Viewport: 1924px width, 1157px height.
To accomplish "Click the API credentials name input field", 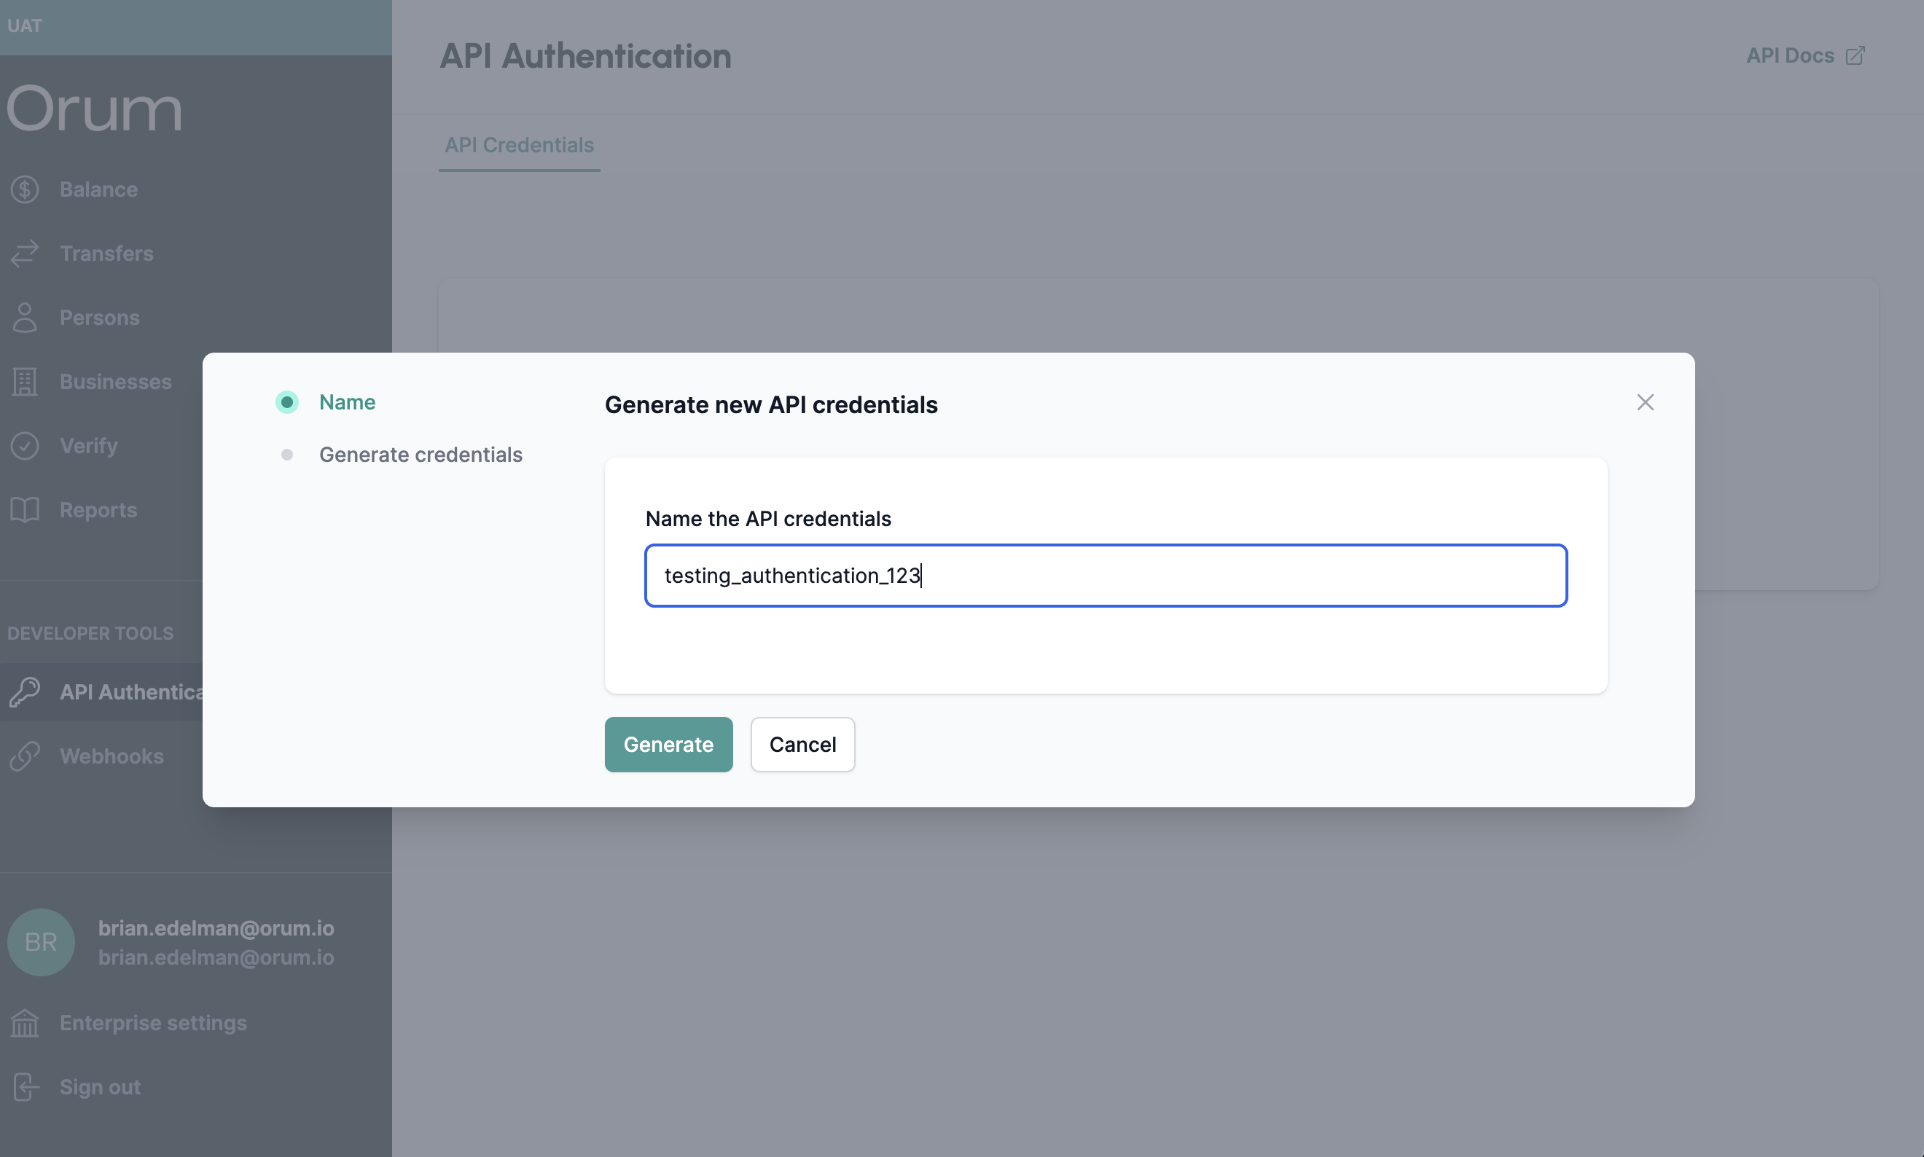I will click(x=1105, y=574).
